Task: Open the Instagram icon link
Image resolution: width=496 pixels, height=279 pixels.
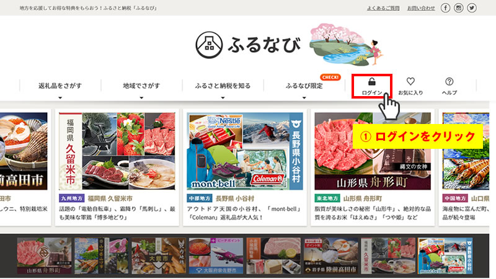Action: 459,8
